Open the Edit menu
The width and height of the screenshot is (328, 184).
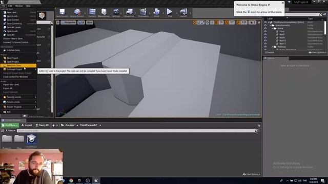pyautogui.click(x=10, y=6)
